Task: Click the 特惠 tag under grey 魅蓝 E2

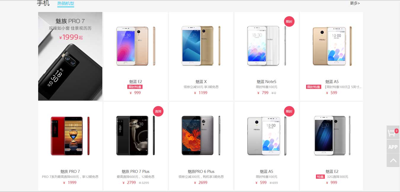Action: click(x=320, y=177)
